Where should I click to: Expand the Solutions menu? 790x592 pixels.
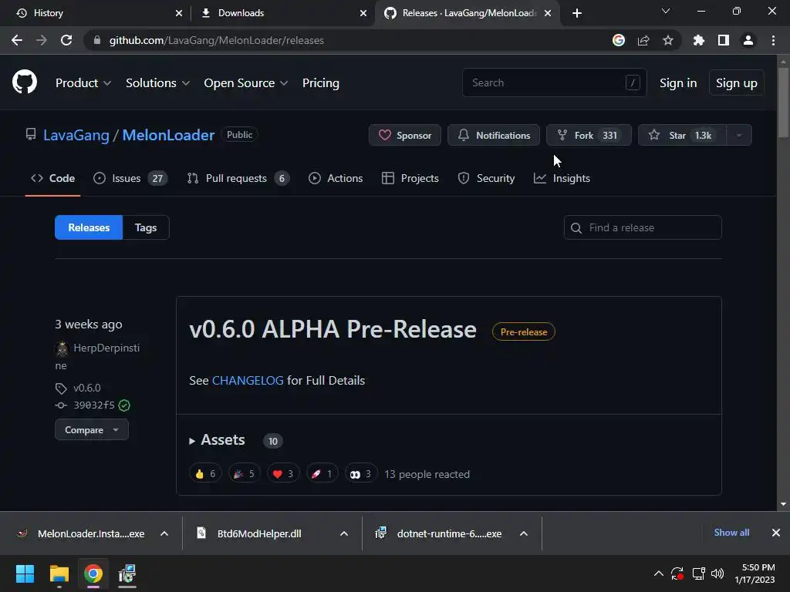click(x=157, y=83)
